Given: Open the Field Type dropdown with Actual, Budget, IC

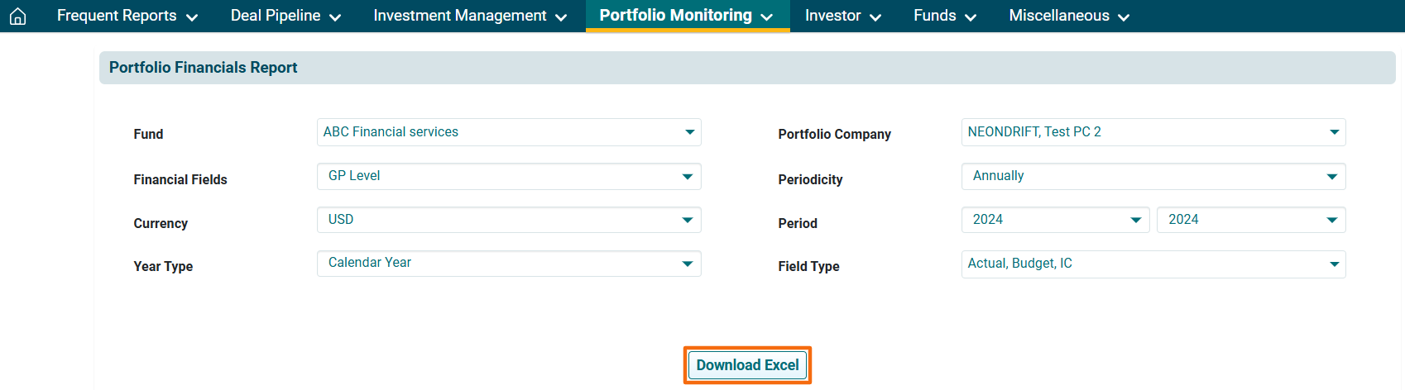Looking at the screenshot, I should pyautogui.click(x=1153, y=264).
